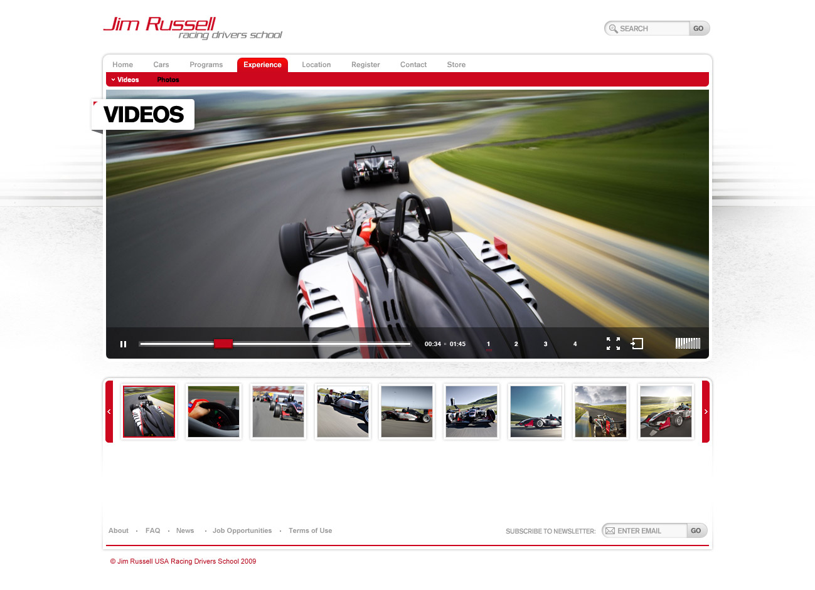Show next thumbnails with right arrow
Screen dimensions: 815x590
pos(706,411)
